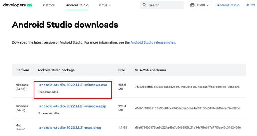Focus the Search input field

click(162, 5)
